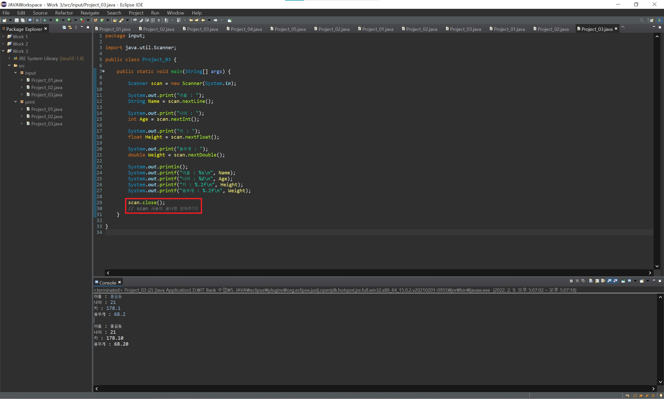Toggle Word Wrap in the Console toolbar
The height and width of the screenshot is (399, 664).
[603, 281]
